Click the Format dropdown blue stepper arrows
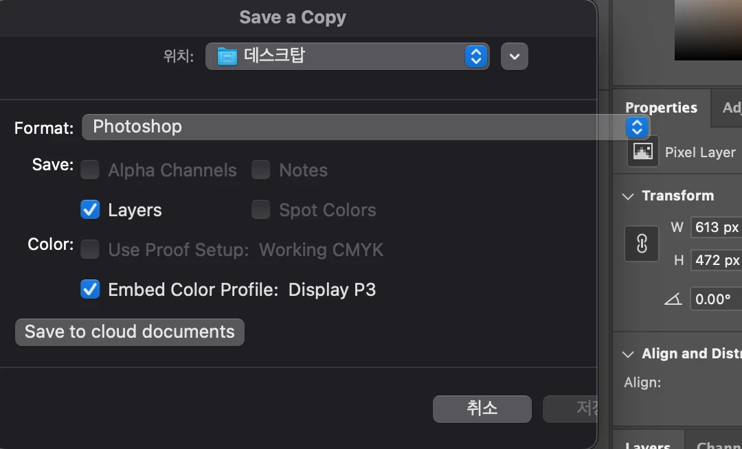This screenshot has width=742, height=449. (637, 127)
